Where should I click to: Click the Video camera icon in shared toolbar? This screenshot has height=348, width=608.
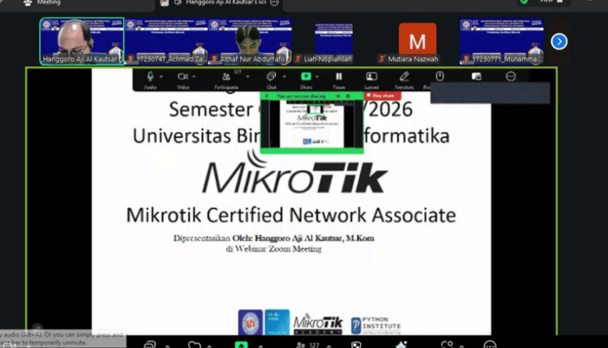182,77
